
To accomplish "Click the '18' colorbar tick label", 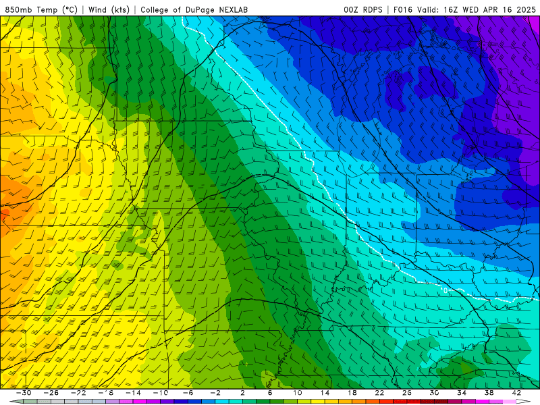I will pyautogui.click(x=352, y=393).
